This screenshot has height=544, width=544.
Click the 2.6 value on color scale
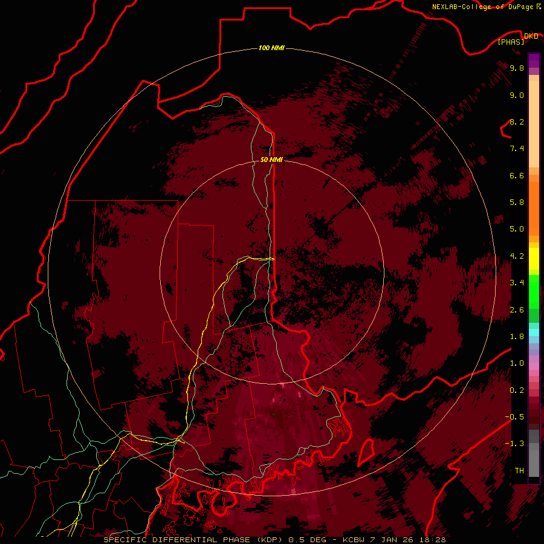click(x=517, y=310)
